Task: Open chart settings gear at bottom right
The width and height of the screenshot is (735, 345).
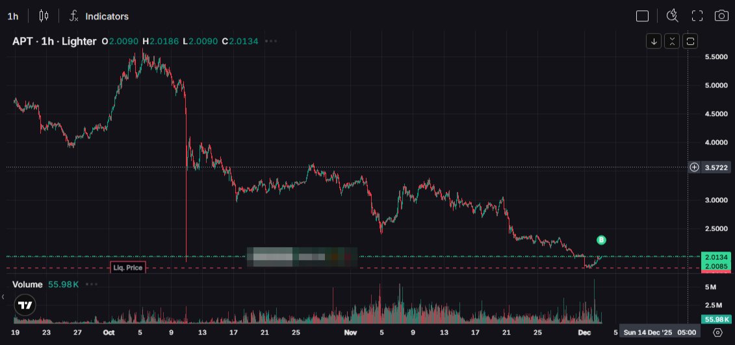Action: coord(717,333)
